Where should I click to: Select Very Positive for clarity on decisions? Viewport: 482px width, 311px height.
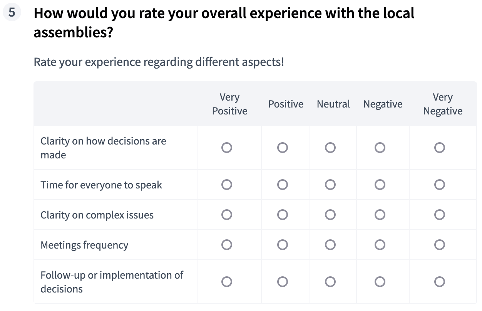227,148
